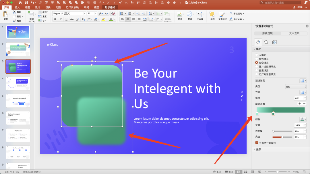Viewport: 310px width, 174px height.
Task: Open the Size & Properties icon tab
Action: pyautogui.click(x=274, y=42)
